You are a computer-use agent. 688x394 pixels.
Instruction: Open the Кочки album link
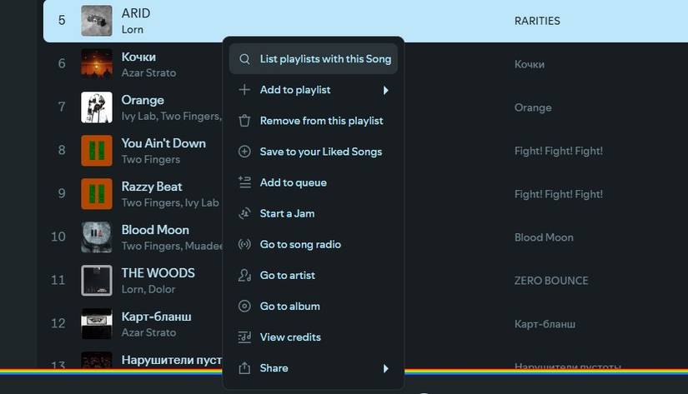[x=530, y=64]
